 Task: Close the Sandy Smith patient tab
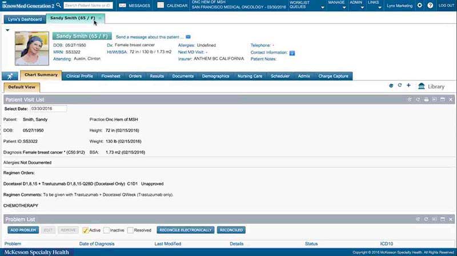pyautogui.click(x=99, y=18)
